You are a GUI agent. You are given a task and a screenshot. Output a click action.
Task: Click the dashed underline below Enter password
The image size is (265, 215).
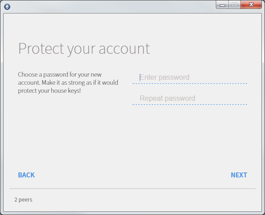(190, 84)
